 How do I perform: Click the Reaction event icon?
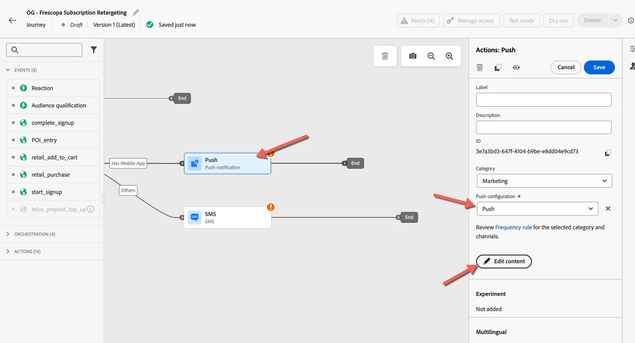(x=23, y=88)
